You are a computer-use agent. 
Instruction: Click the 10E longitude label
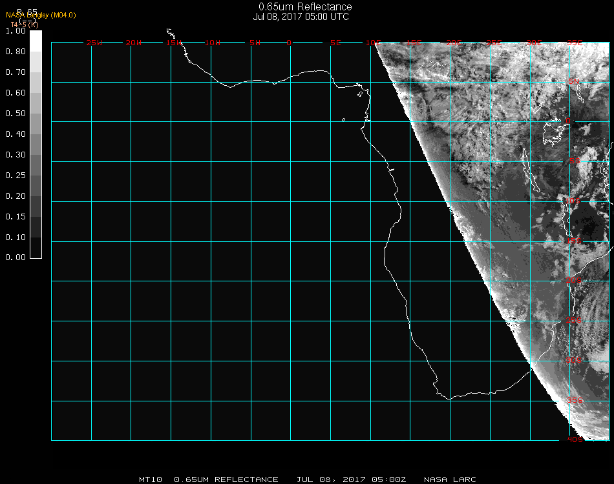click(x=373, y=43)
